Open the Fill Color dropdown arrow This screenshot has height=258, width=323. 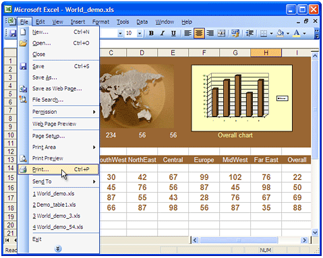[288, 34]
